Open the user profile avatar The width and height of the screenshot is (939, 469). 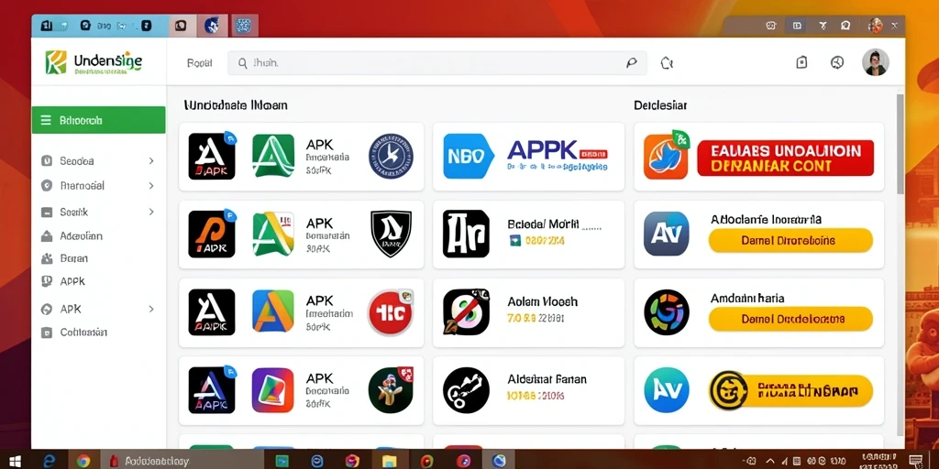point(875,62)
